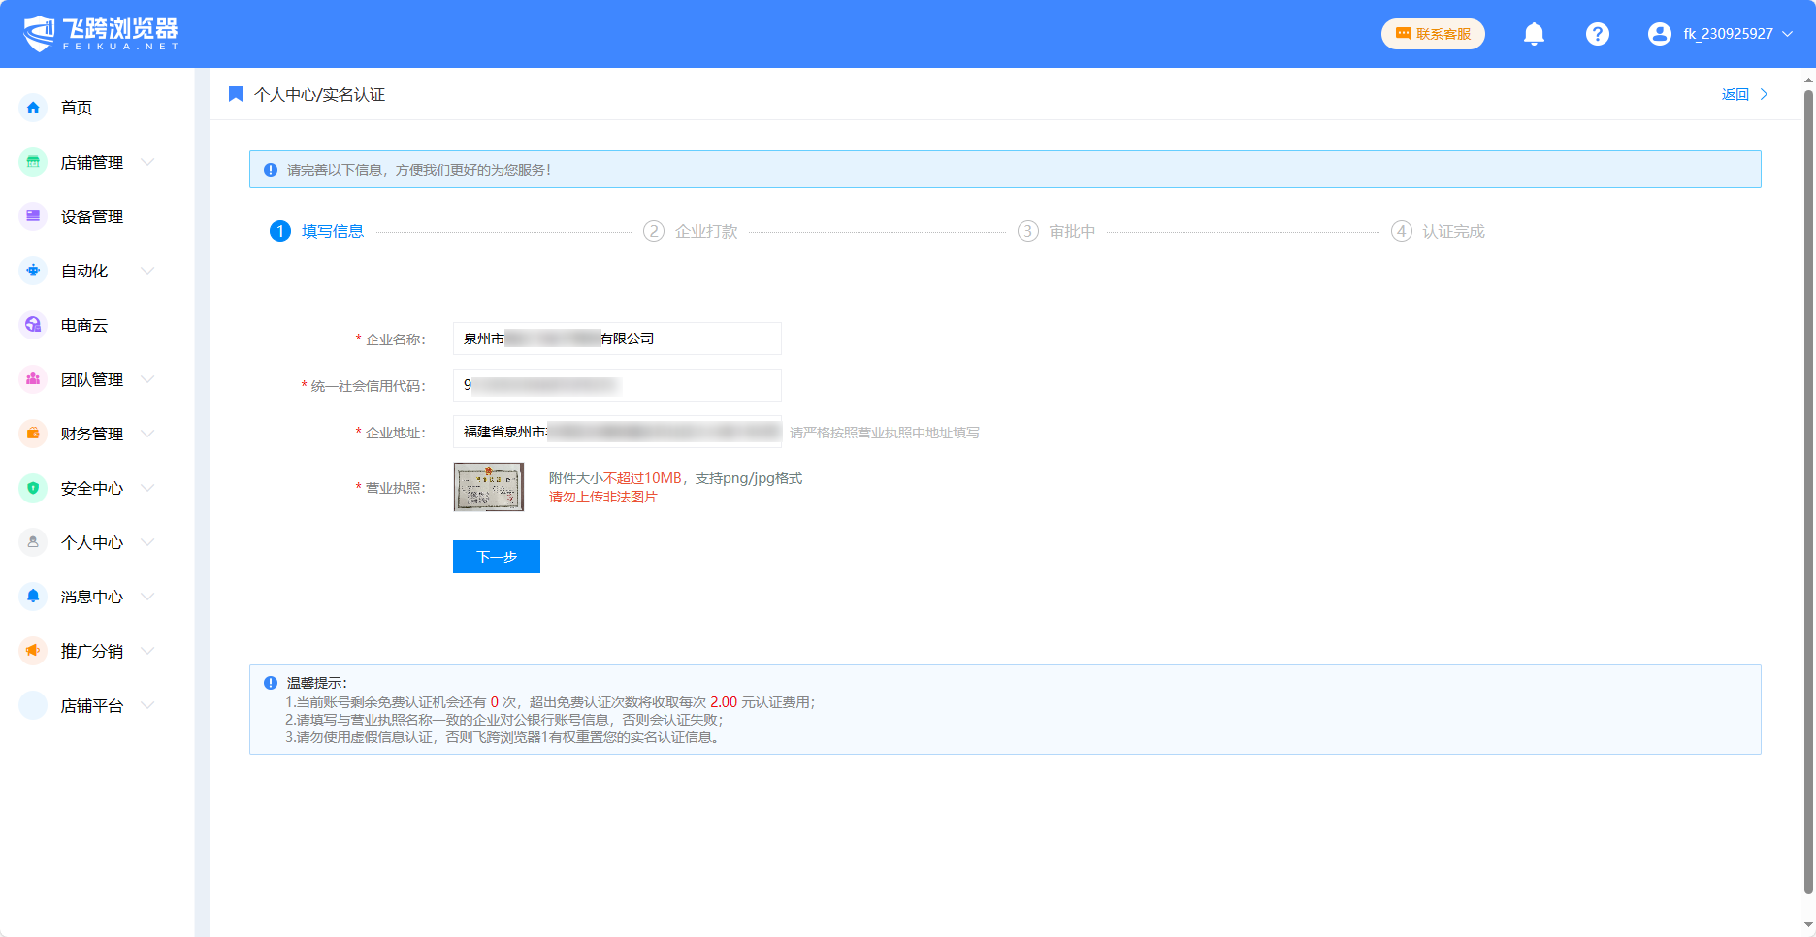Select 消息中心 in the sidebar
1816x937 pixels.
[x=92, y=598]
